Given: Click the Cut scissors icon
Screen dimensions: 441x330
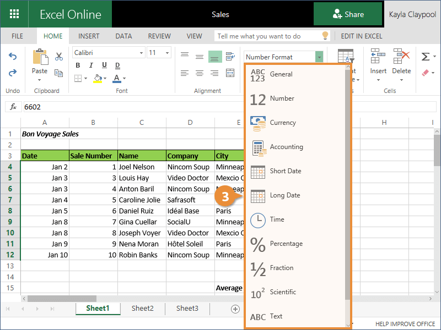Looking at the screenshot, I should pos(59,57).
